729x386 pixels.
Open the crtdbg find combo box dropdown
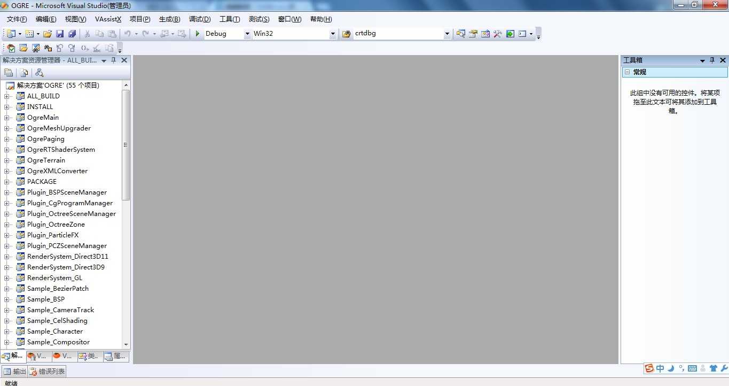(447, 34)
